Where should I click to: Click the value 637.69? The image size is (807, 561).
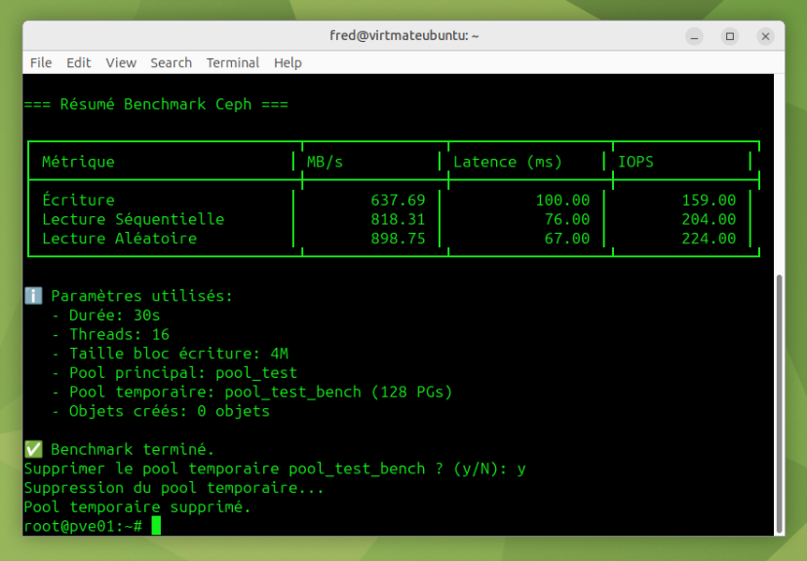[x=398, y=200]
